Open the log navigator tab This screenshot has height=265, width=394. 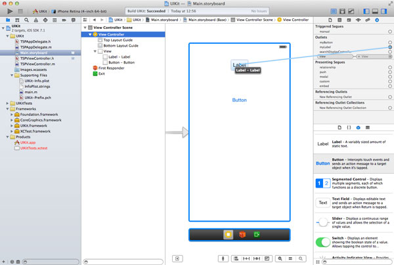tap(74, 20)
